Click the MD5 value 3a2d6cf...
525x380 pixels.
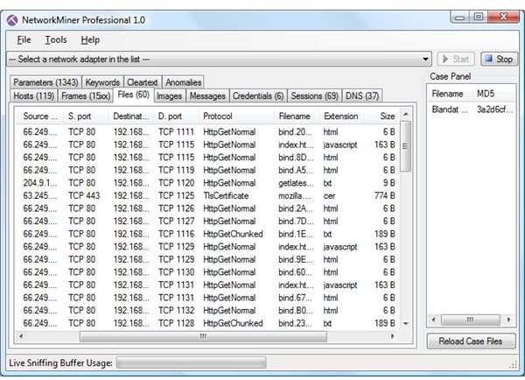click(494, 110)
